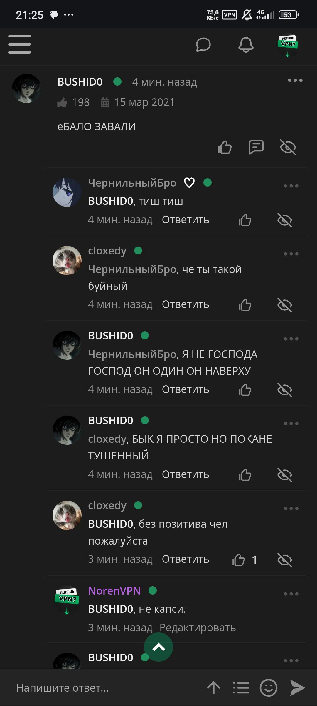The height and width of the screenshot is (706, 317).
Task: Open three-dot menu on NorenVPN's comment
Action: (x=291, y=594)
